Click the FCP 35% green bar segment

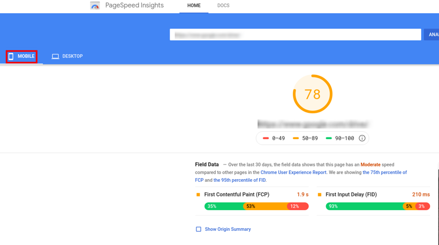[x=223, y=207]
